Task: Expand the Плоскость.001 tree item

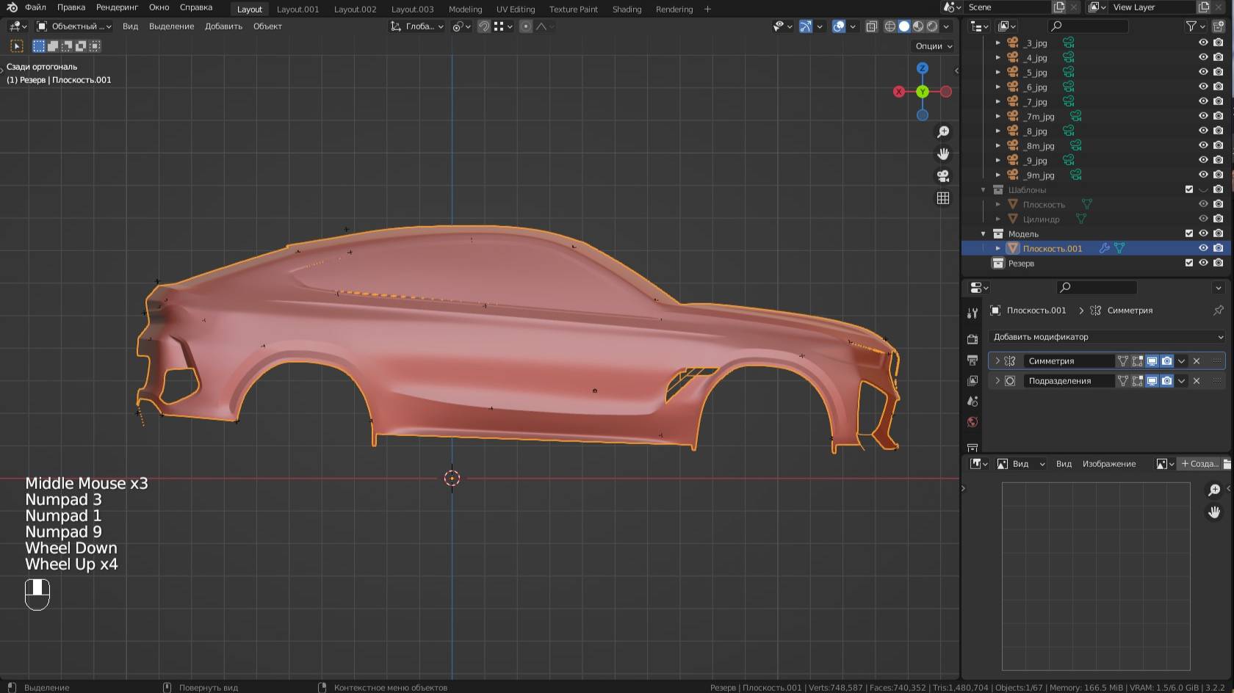Action: pos(997,248)
